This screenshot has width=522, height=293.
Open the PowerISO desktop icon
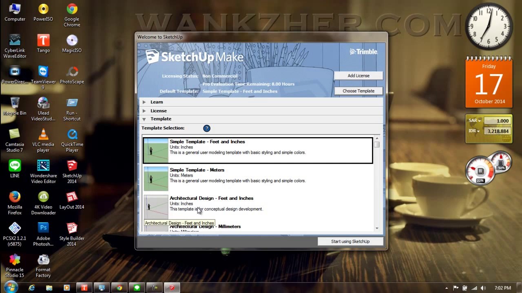point(43,13)
